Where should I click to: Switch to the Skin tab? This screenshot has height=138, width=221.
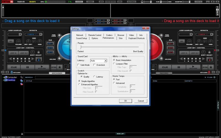(121, 38)
